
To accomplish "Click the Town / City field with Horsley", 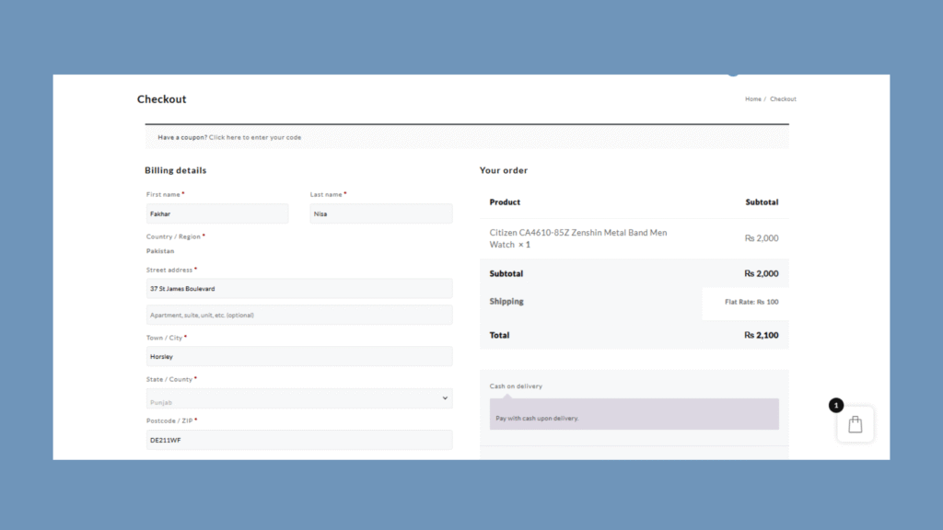I will (x=298, y=356).
